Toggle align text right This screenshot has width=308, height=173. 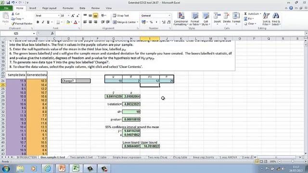click(95, 22)
